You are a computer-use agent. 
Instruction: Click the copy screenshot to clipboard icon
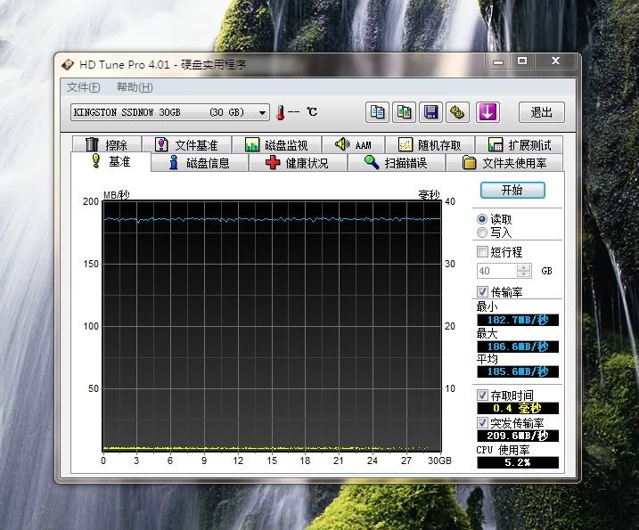[405, 112]
